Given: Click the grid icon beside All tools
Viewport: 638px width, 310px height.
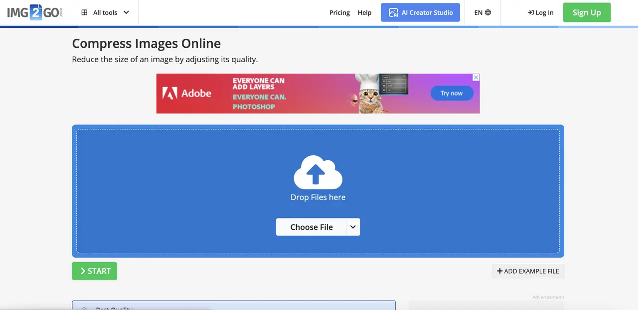Looking at the screenshot, I should tap(84, 12).
